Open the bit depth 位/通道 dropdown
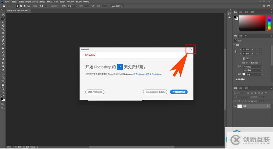This screenshot has width=273, height=149. click(x=252, y=70)
